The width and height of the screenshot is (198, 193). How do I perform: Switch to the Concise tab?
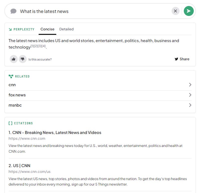click(x=47, y=29)
